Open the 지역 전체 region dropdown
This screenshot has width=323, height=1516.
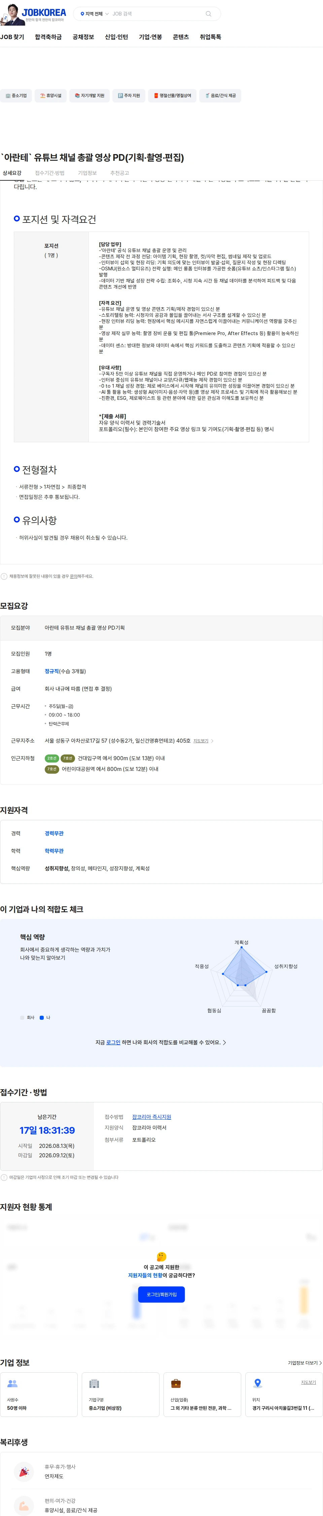[94, 13]
